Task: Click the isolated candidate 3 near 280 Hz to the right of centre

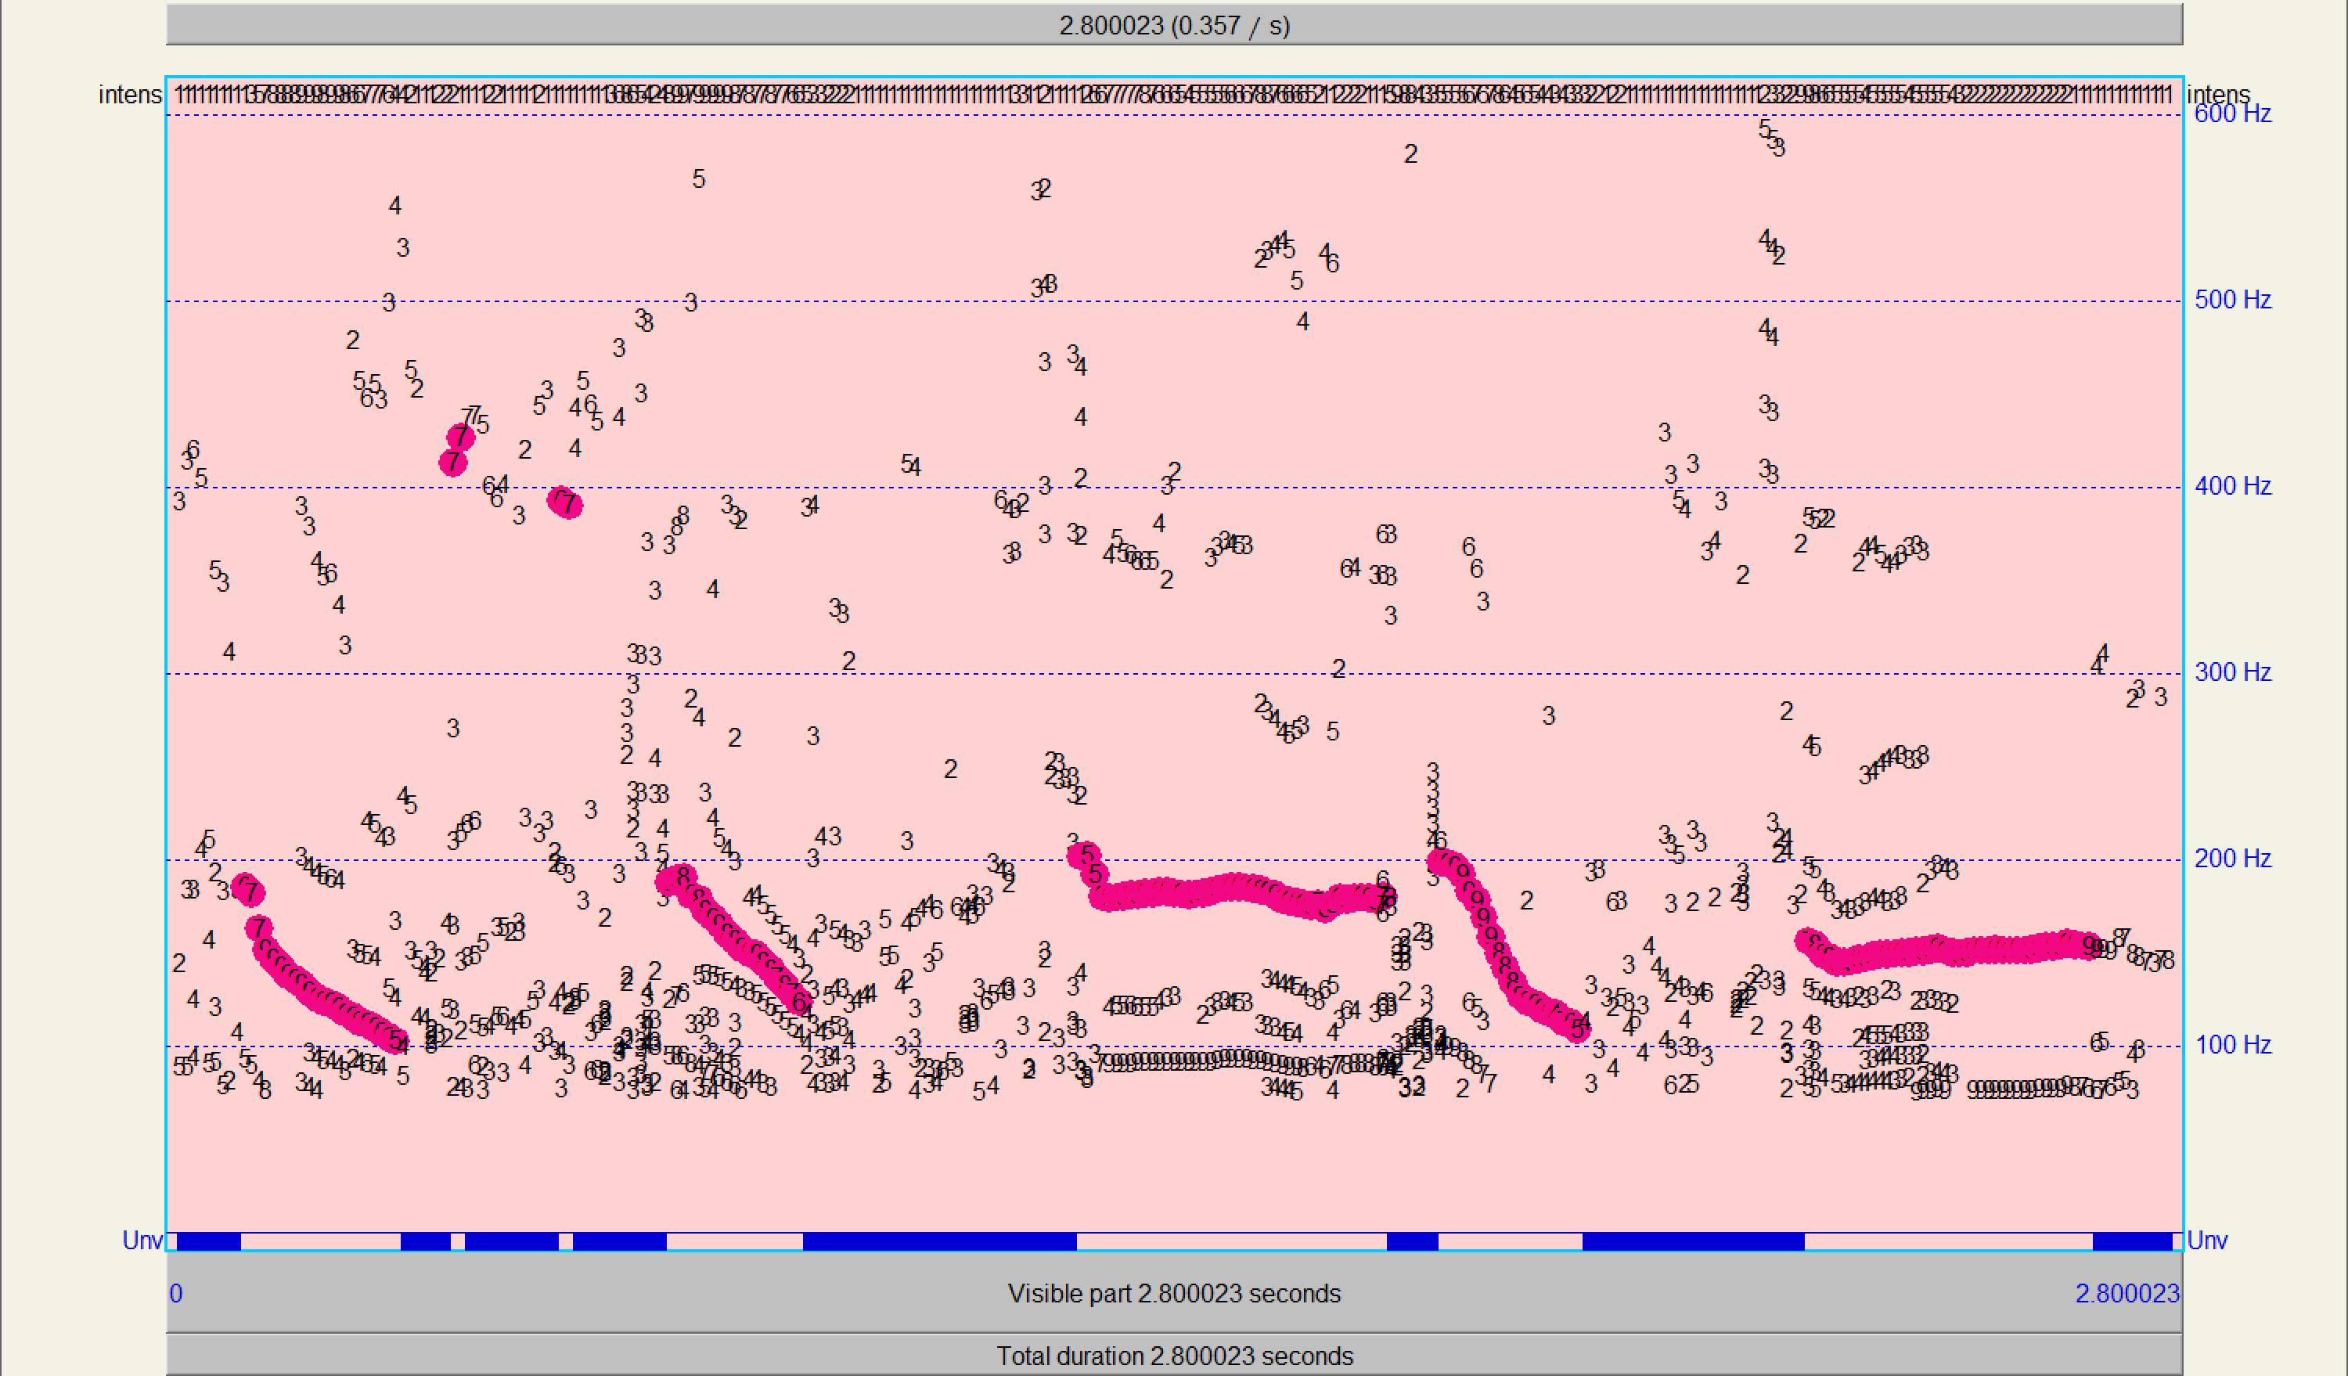Action: pyautogui.click(x=1549, y=716)
